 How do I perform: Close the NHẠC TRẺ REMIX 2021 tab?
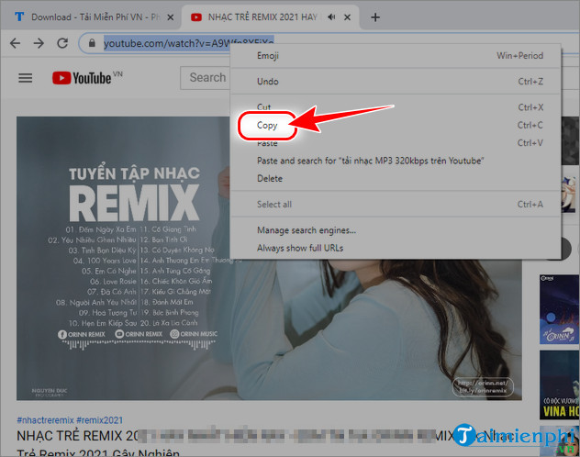(347, 17)
